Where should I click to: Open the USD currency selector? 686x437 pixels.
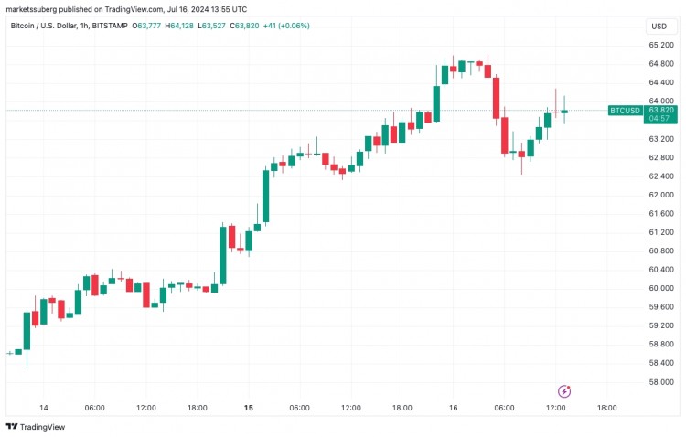coord(659,27)
